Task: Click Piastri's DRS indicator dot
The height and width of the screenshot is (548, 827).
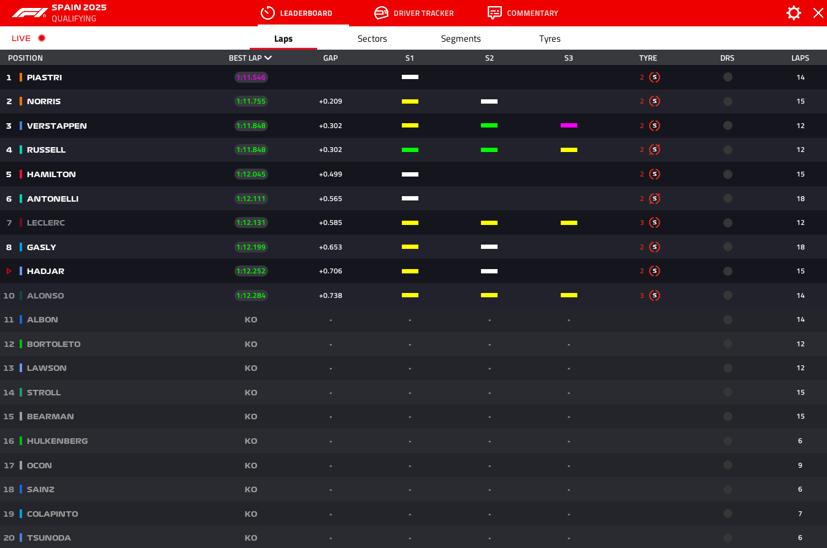Action: (728, 77)
